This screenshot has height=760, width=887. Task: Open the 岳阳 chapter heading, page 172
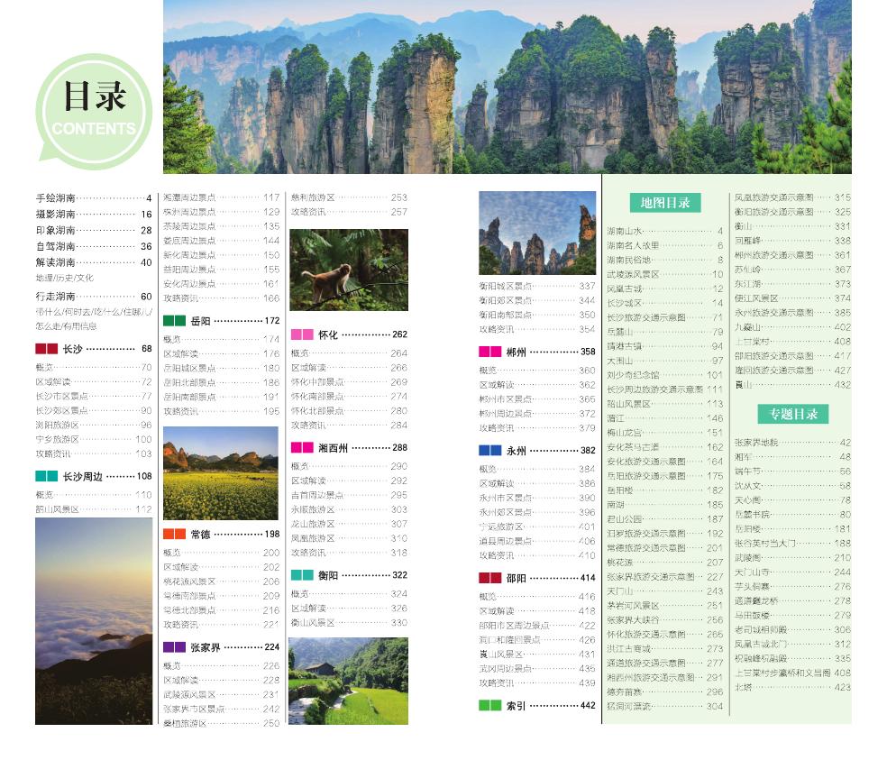[x=221, y=320]
